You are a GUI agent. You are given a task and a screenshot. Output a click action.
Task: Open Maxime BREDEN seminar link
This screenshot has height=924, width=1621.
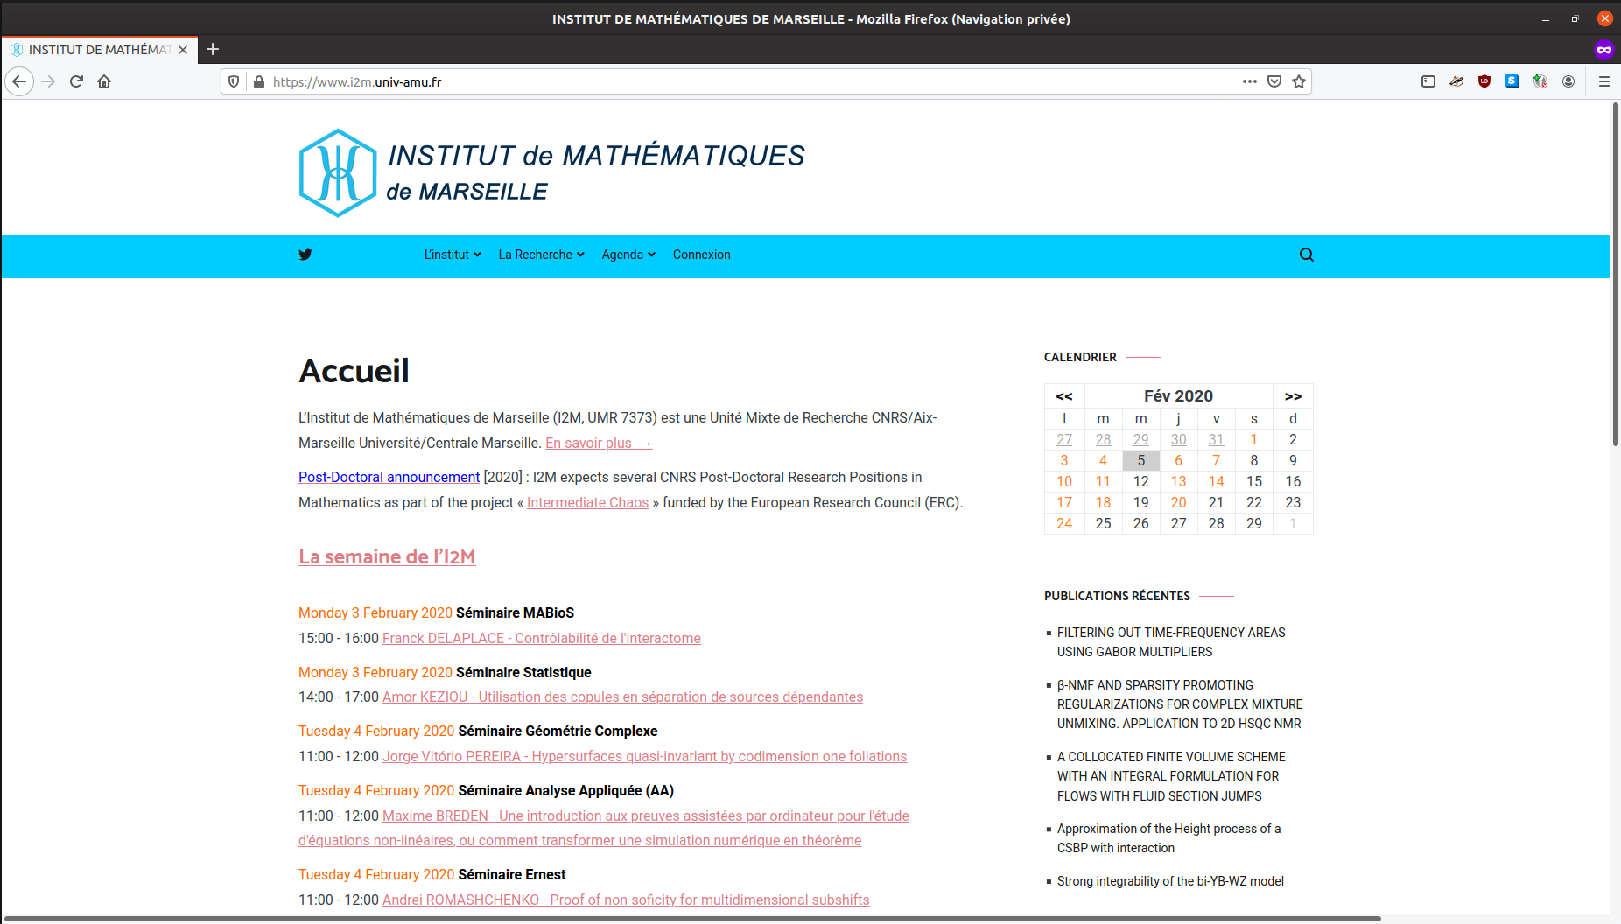pos(646,815)
